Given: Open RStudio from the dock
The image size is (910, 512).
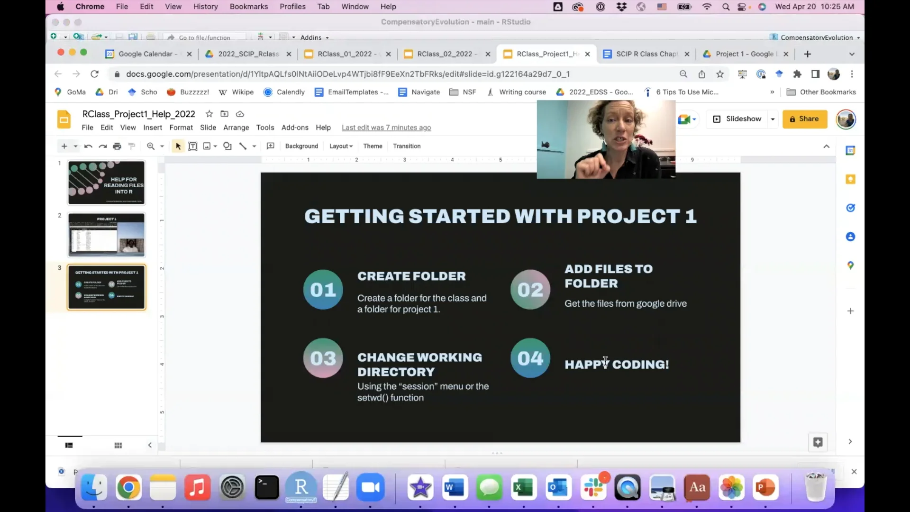Looking at the screenshot, I should click(301, 487).
